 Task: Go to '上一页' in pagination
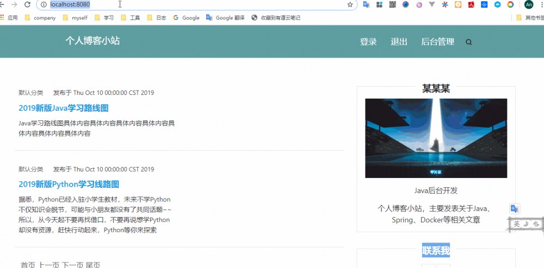(x=49, y=265)
